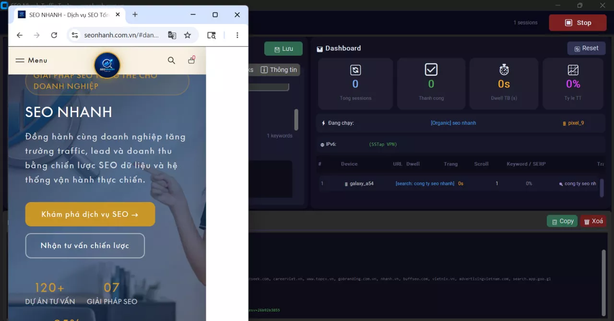The width and height of the screenshot is (614, 321).
Task: Click the Google Lens search icon
Action: [x=212, y=35]
